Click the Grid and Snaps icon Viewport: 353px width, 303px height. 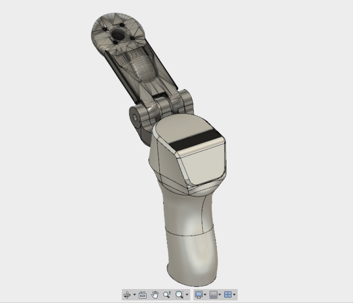213,295
